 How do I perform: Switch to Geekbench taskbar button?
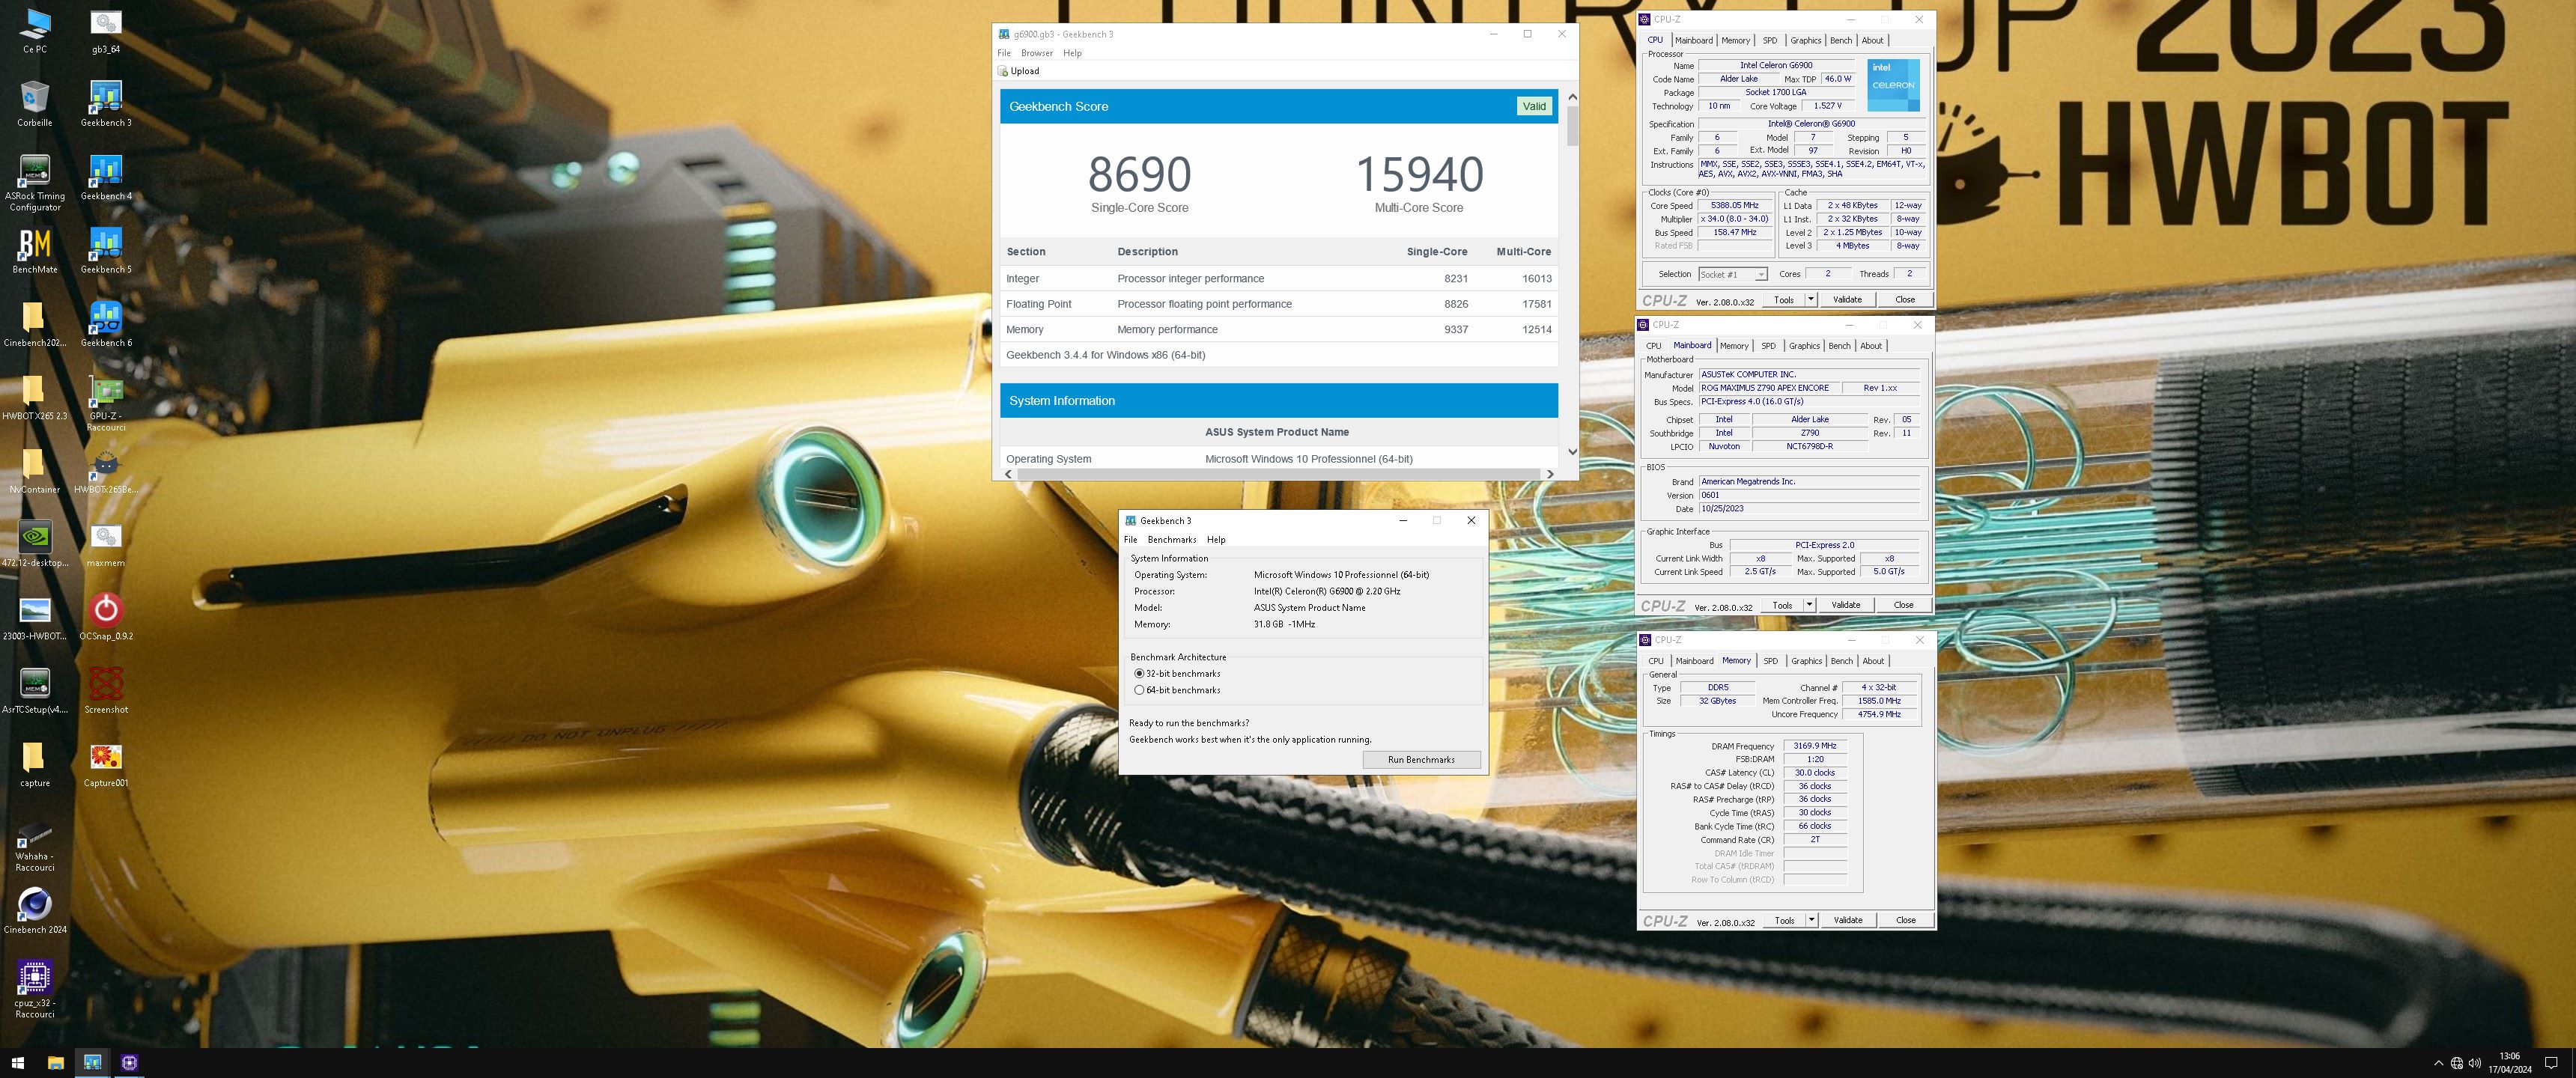point(92,1063)
